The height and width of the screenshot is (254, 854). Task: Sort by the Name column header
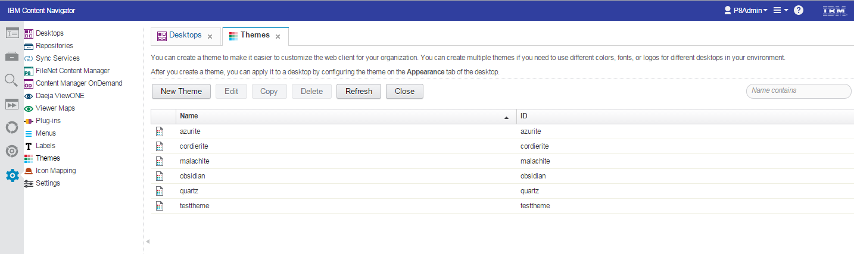(x=345, y=116)
